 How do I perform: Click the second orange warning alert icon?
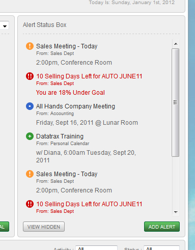pos(30,174)
